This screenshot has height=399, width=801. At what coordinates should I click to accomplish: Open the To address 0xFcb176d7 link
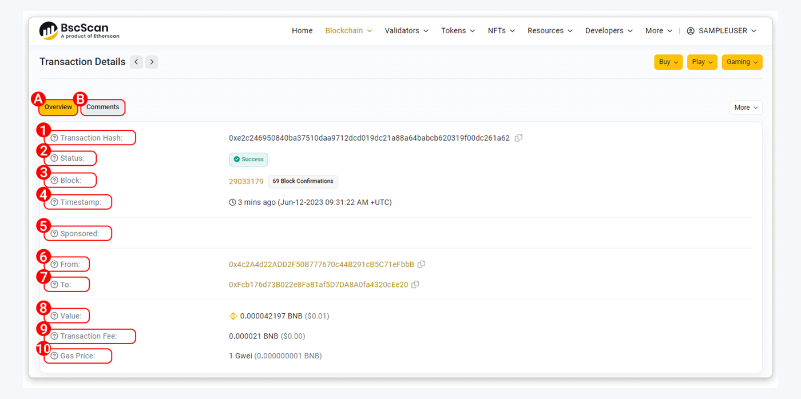(319, 285)
